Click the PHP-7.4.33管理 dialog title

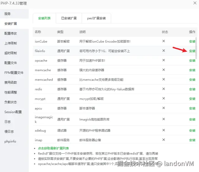coord(14,3)
